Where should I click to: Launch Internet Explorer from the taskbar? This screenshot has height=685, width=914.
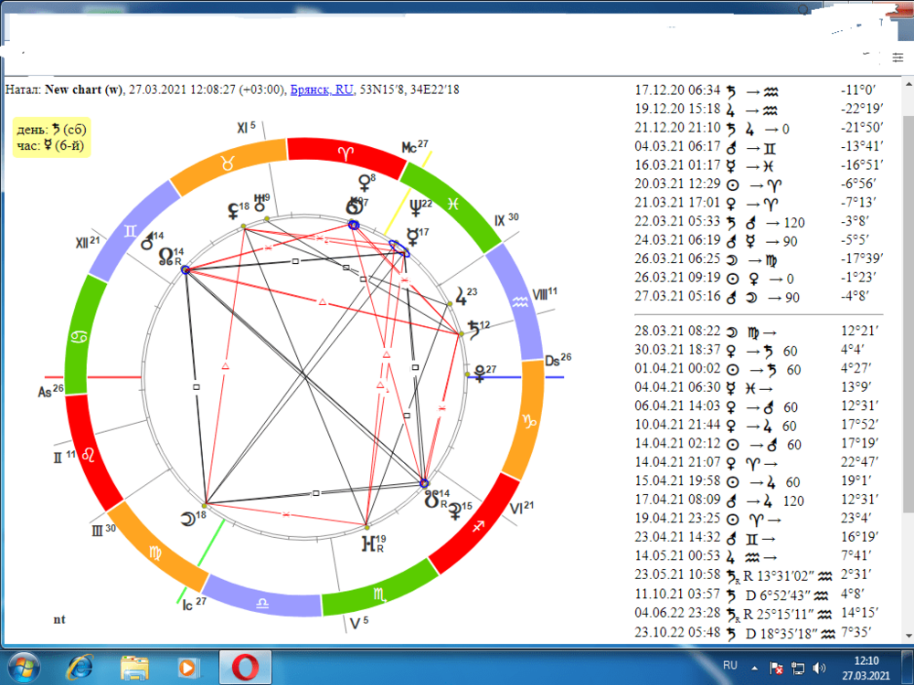click(80, 667)
